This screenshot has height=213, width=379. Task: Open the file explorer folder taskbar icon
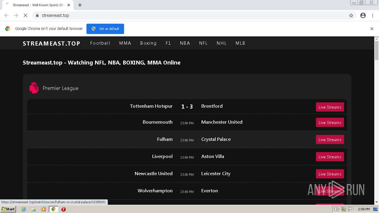pyautogui.click(x=33, y=209)
